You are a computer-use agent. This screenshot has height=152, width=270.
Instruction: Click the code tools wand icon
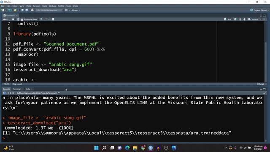(x=46, y=19)
